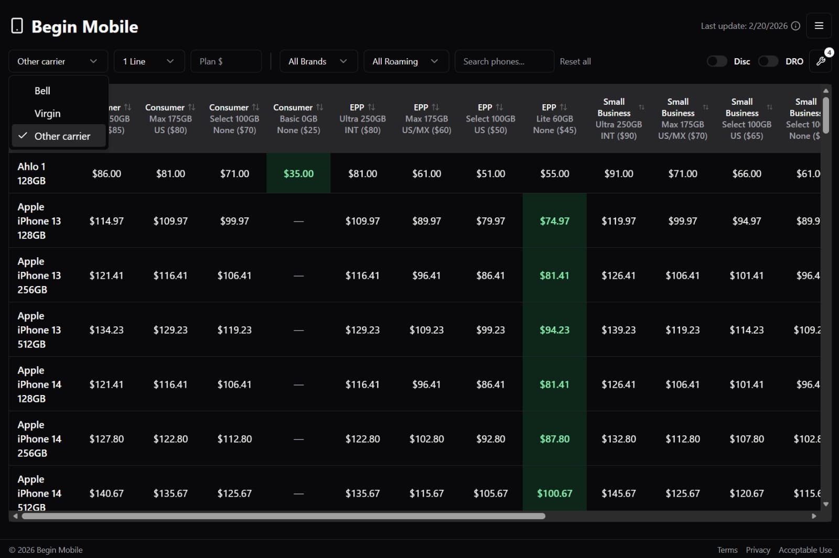Choose Virgin in the carrier menu

pyautogui.click(x=48, y=113)
